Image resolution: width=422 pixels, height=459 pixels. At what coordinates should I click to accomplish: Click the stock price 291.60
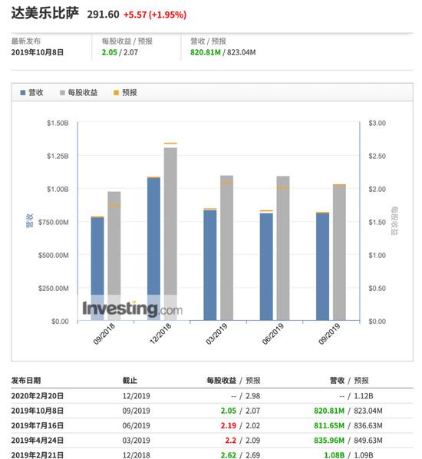point(103,15)
